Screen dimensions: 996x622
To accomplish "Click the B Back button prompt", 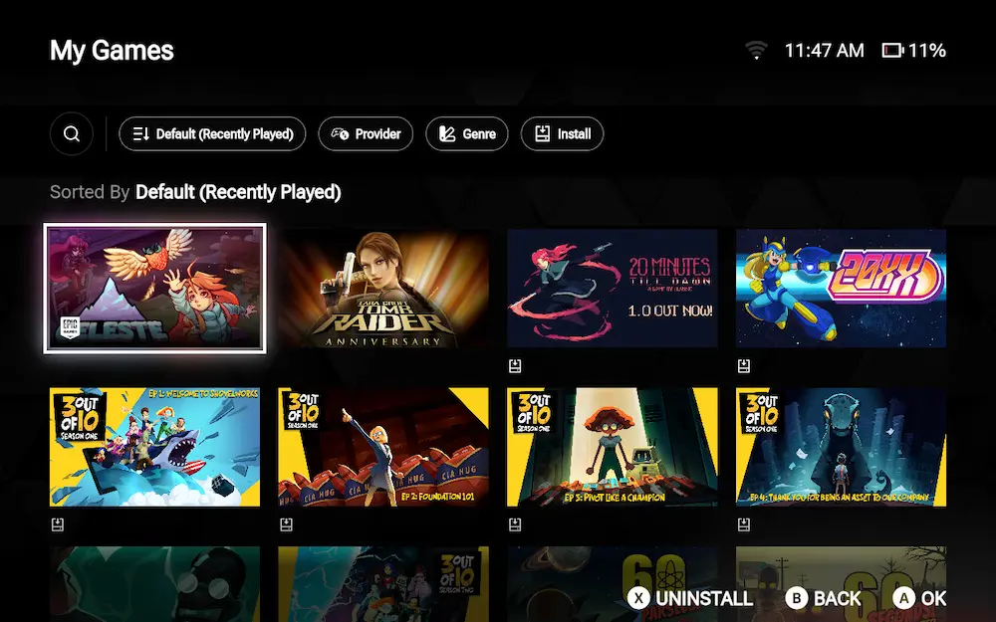I will click(824, 598).
